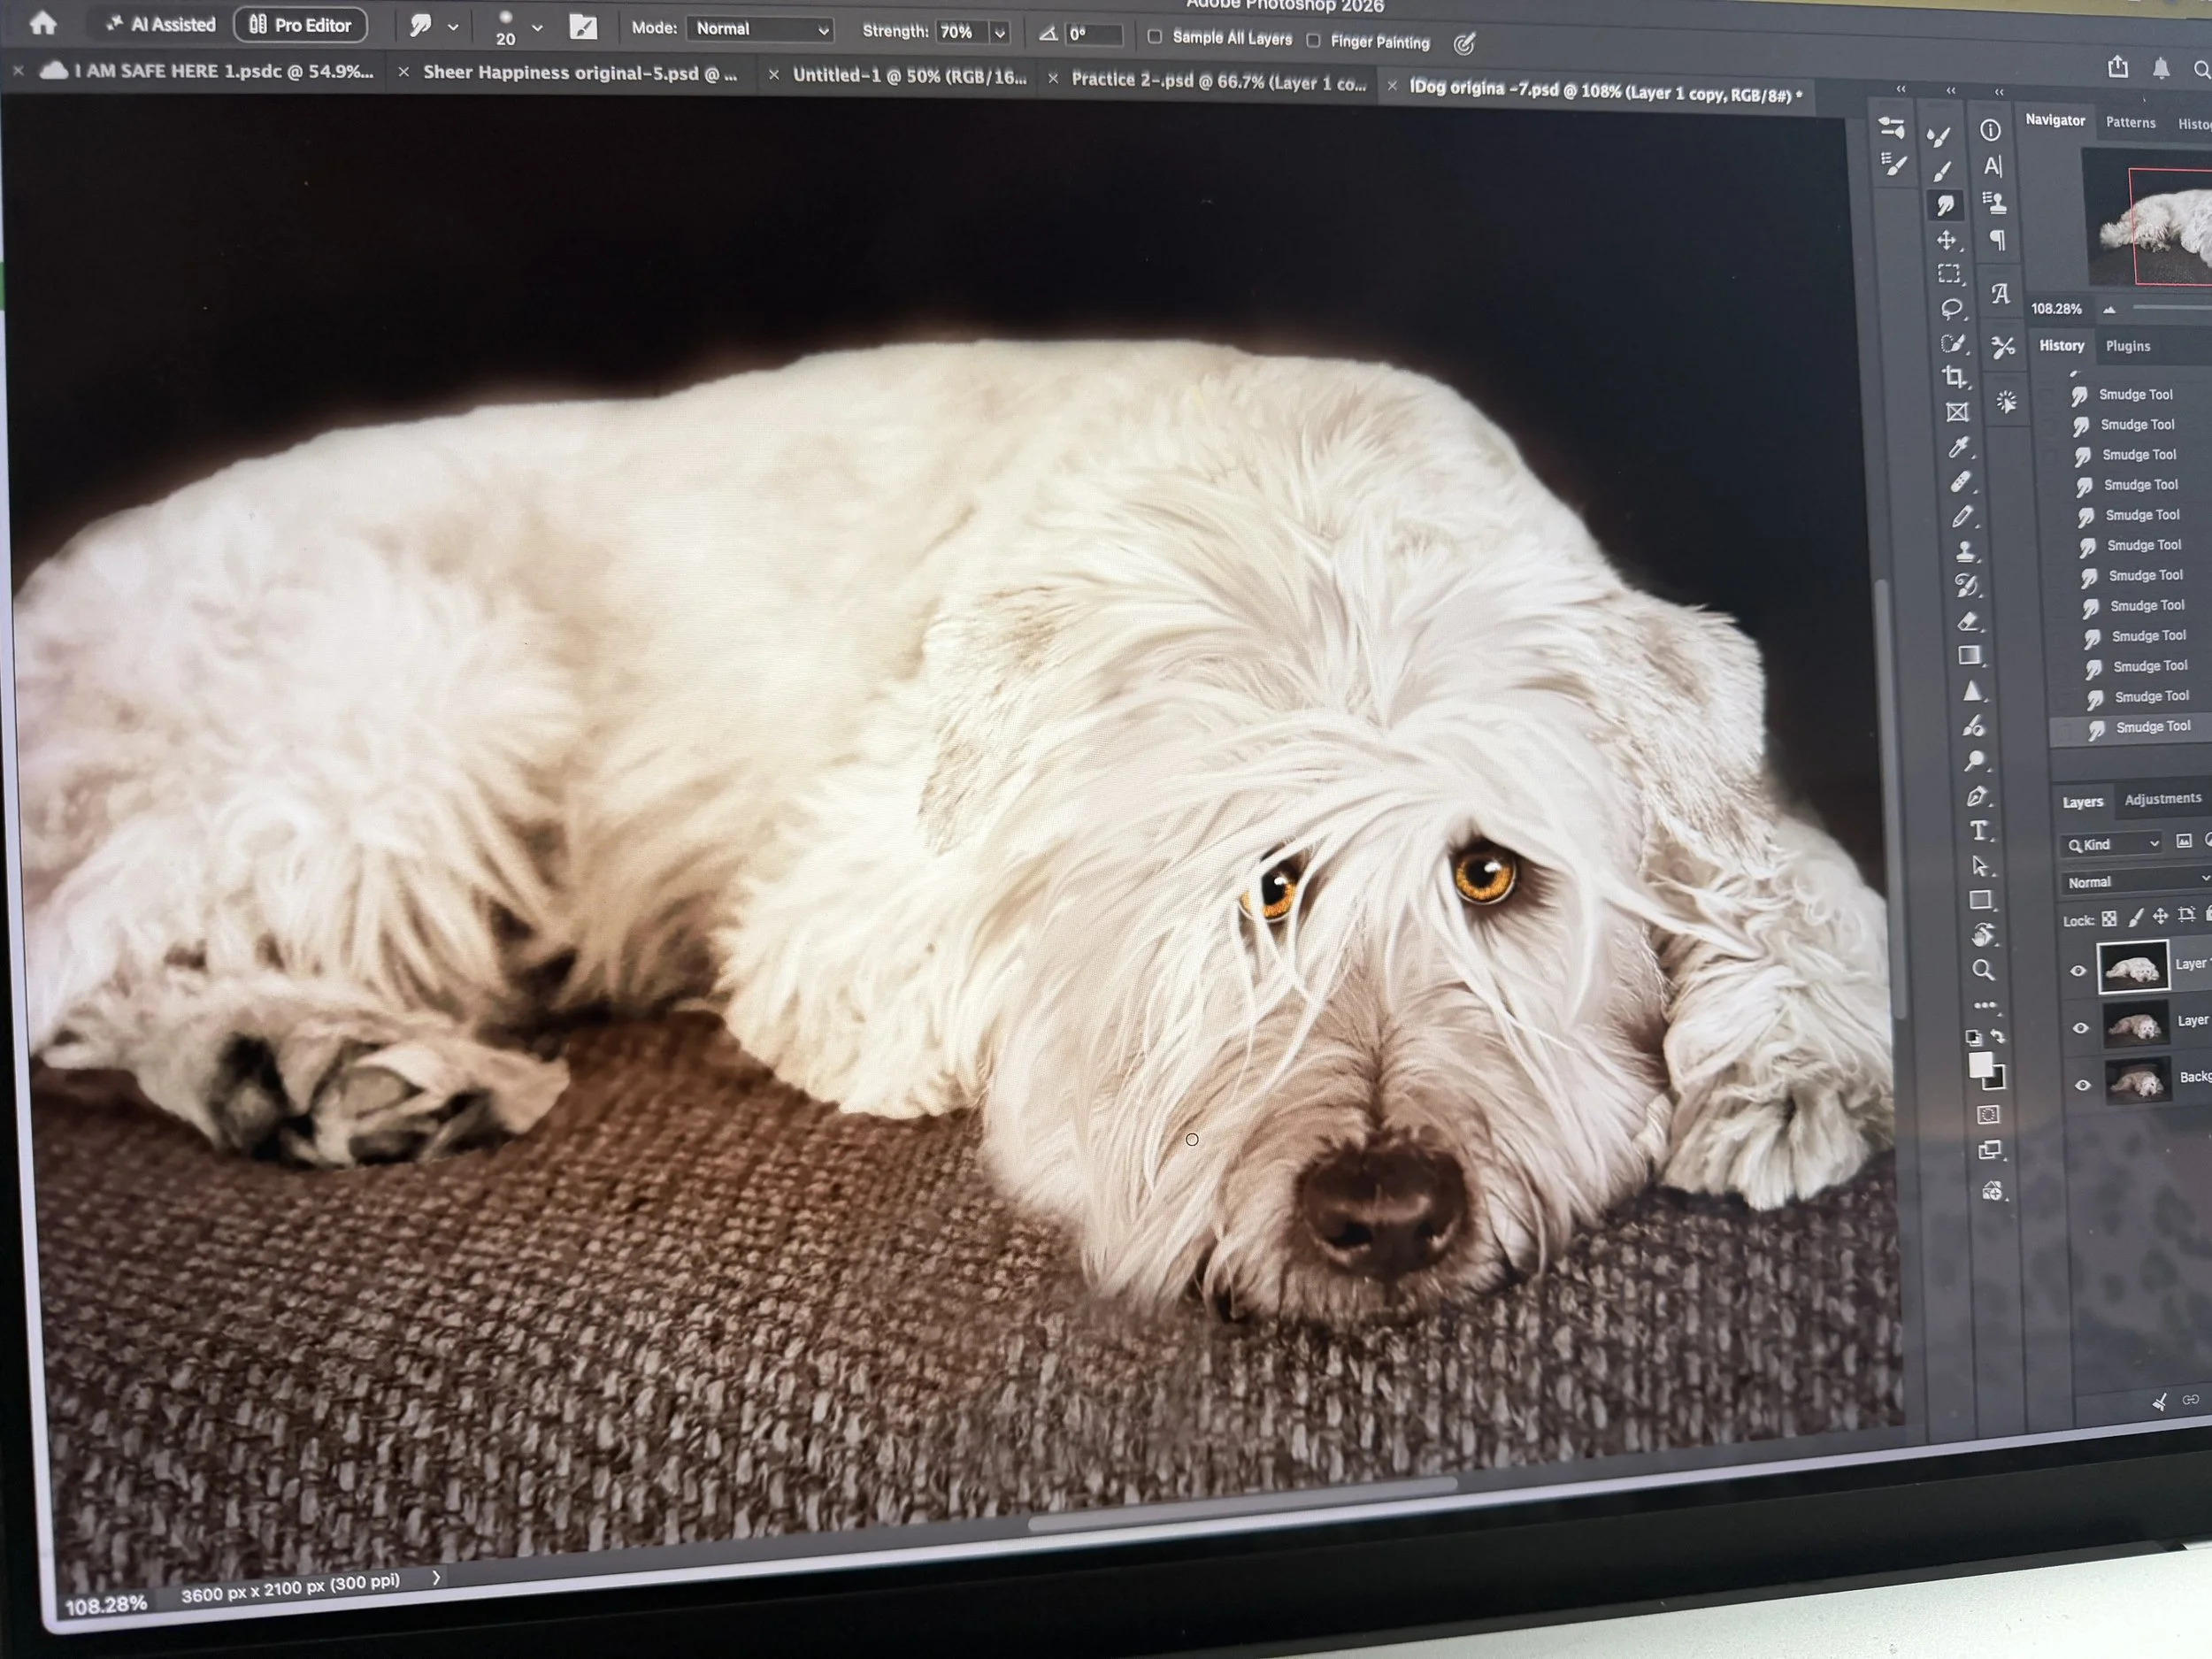Select the Spot Healing Brush tool
The image size is (2212, 1659).
1961,482
